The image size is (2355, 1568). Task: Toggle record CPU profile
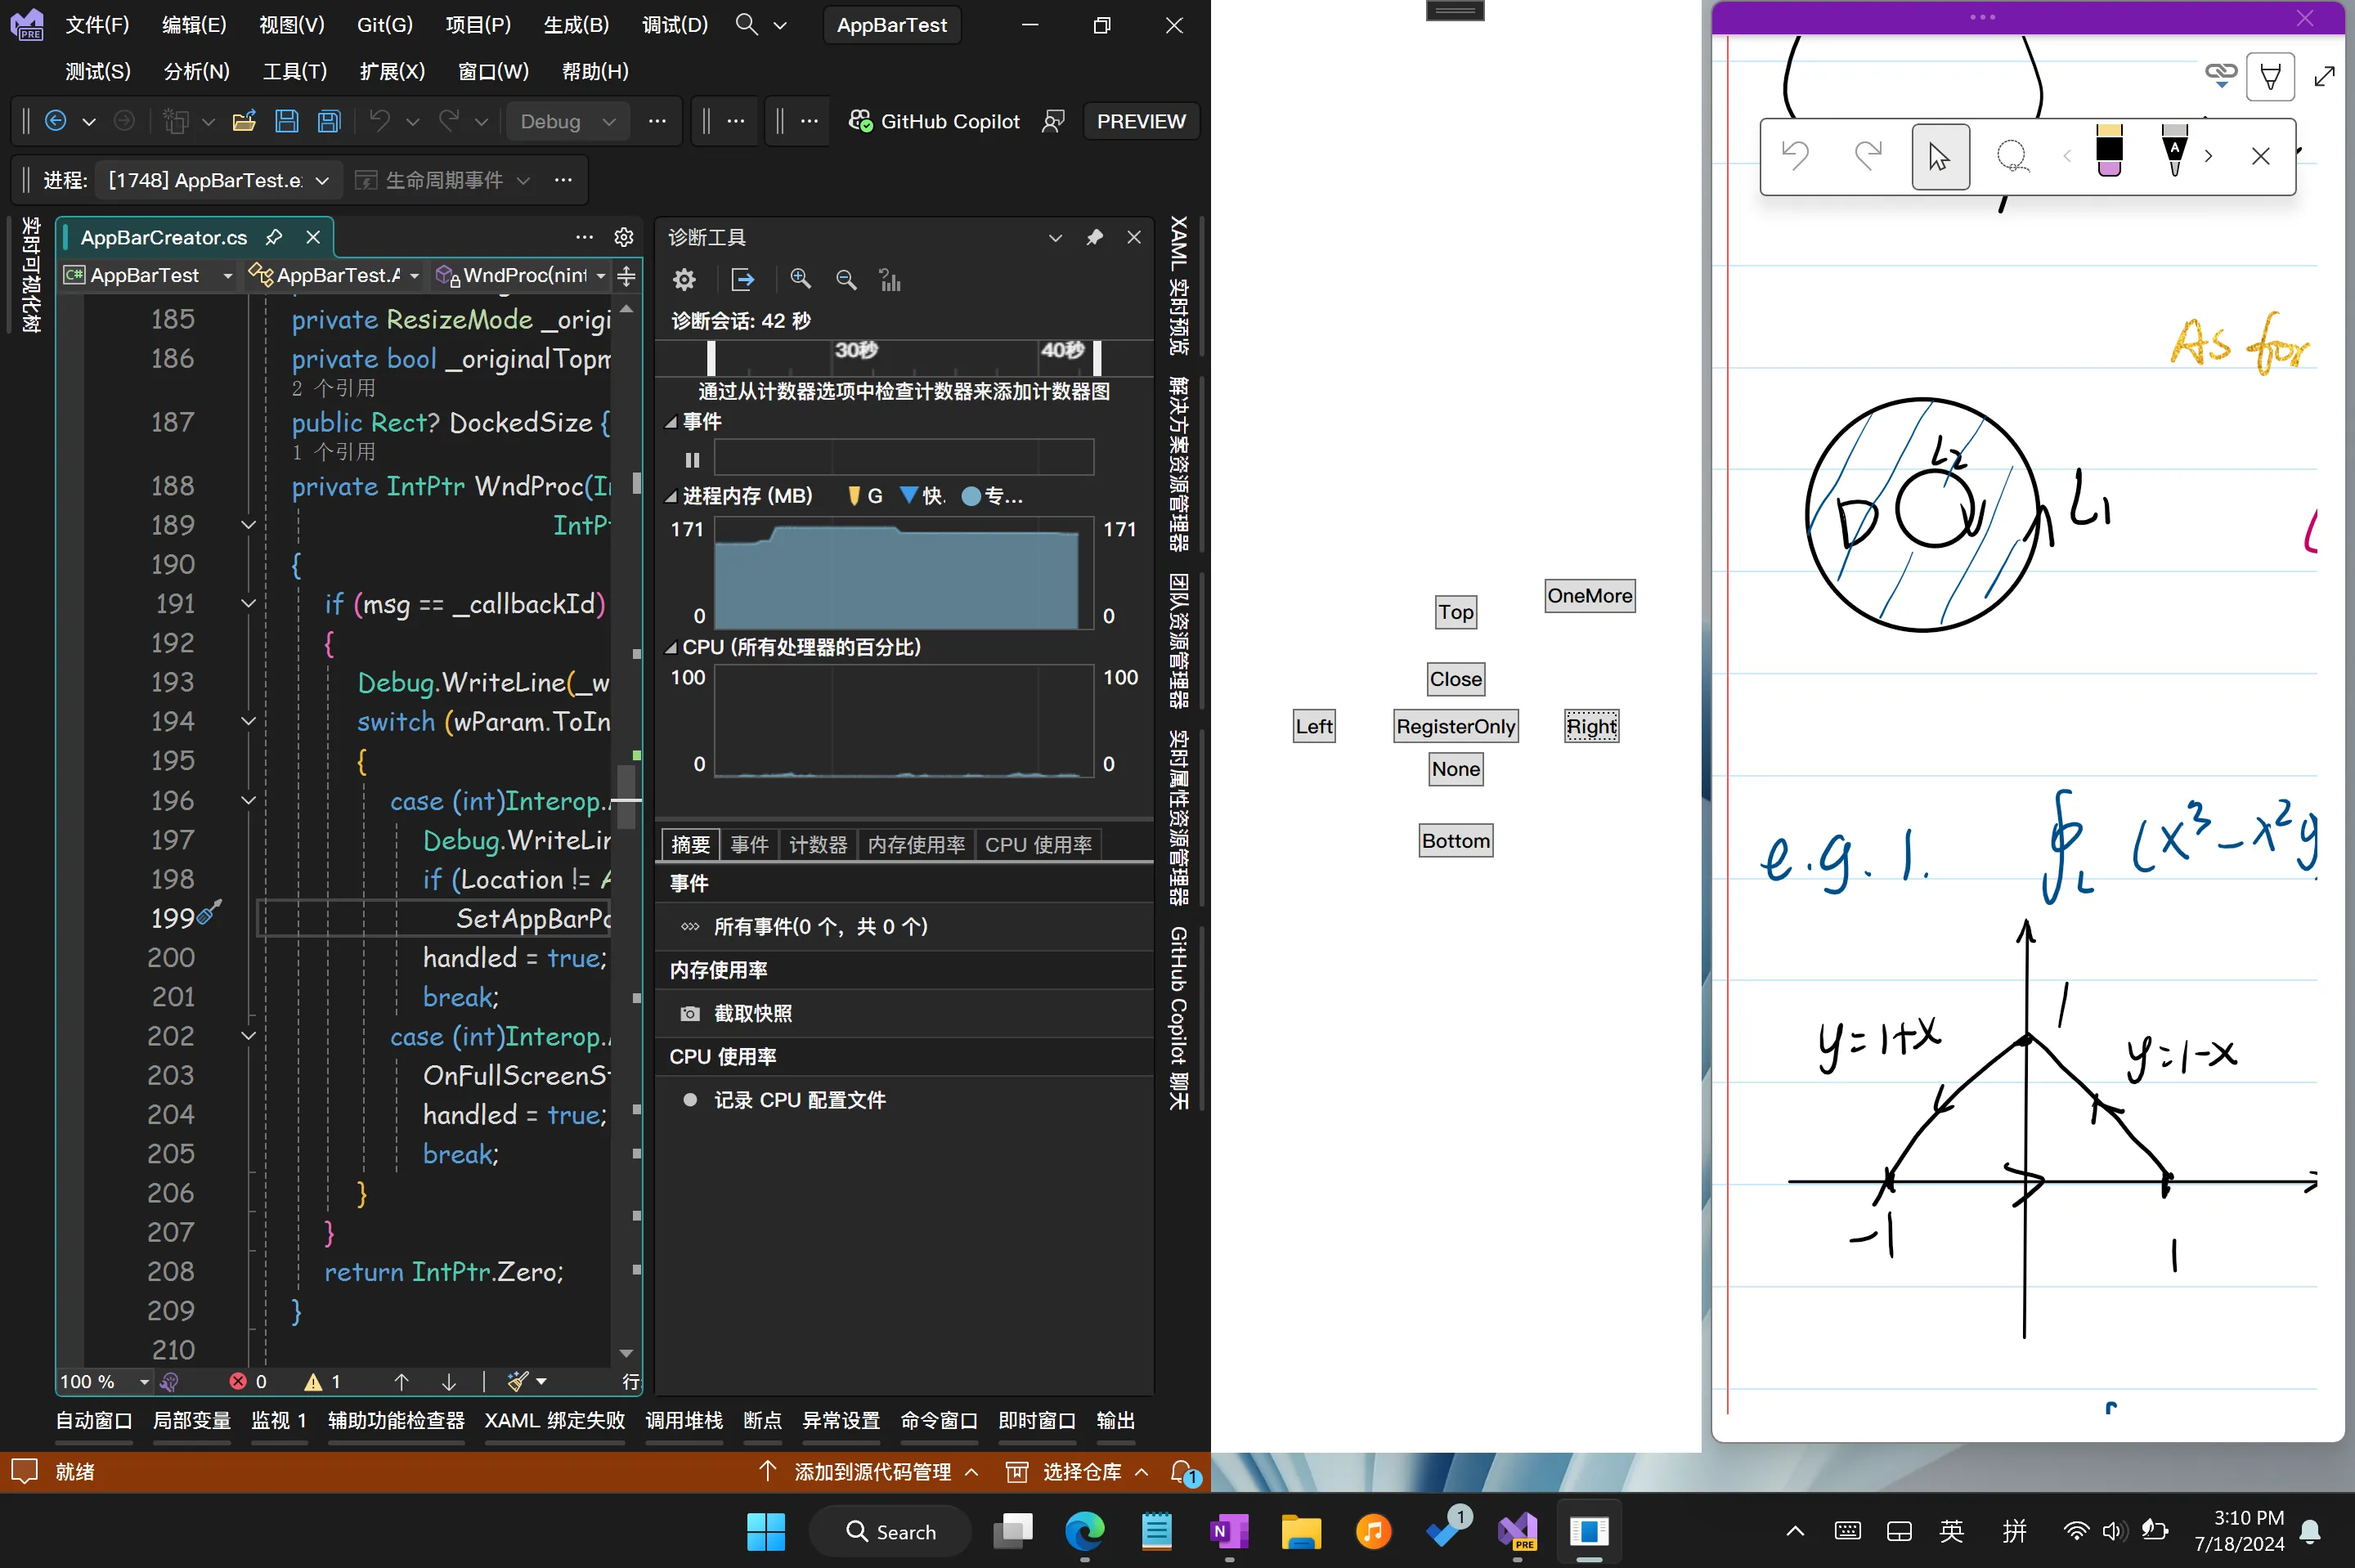[798, 1100]
